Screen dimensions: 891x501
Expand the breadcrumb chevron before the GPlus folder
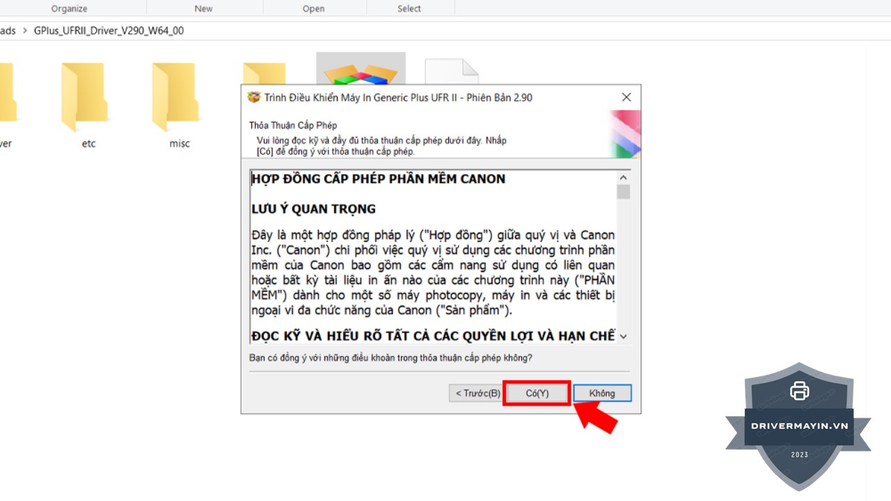pyautogui.click(x=26, y=31)
